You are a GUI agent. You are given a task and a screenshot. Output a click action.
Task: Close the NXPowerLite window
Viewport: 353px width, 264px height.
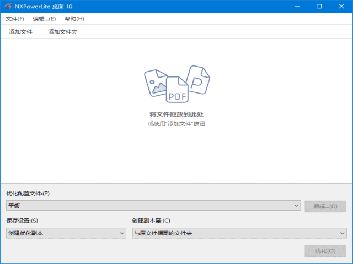tap(343, 6)
